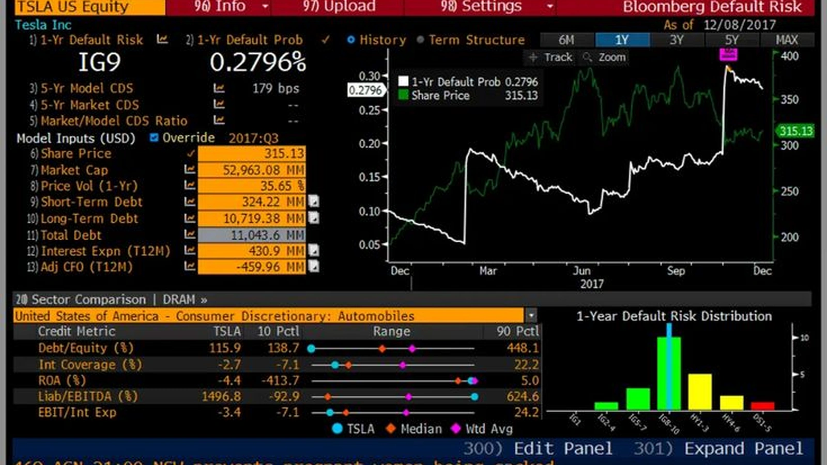Toggle the Override checkbox
Screen dimensions: 827x465
[154, 137]
